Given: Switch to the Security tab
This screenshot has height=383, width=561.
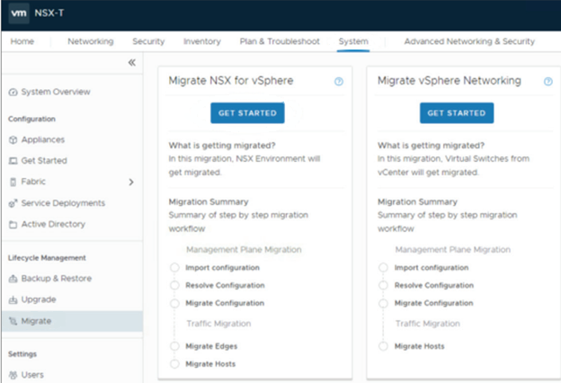Looking at the screenshot, I should coord(148,41).
